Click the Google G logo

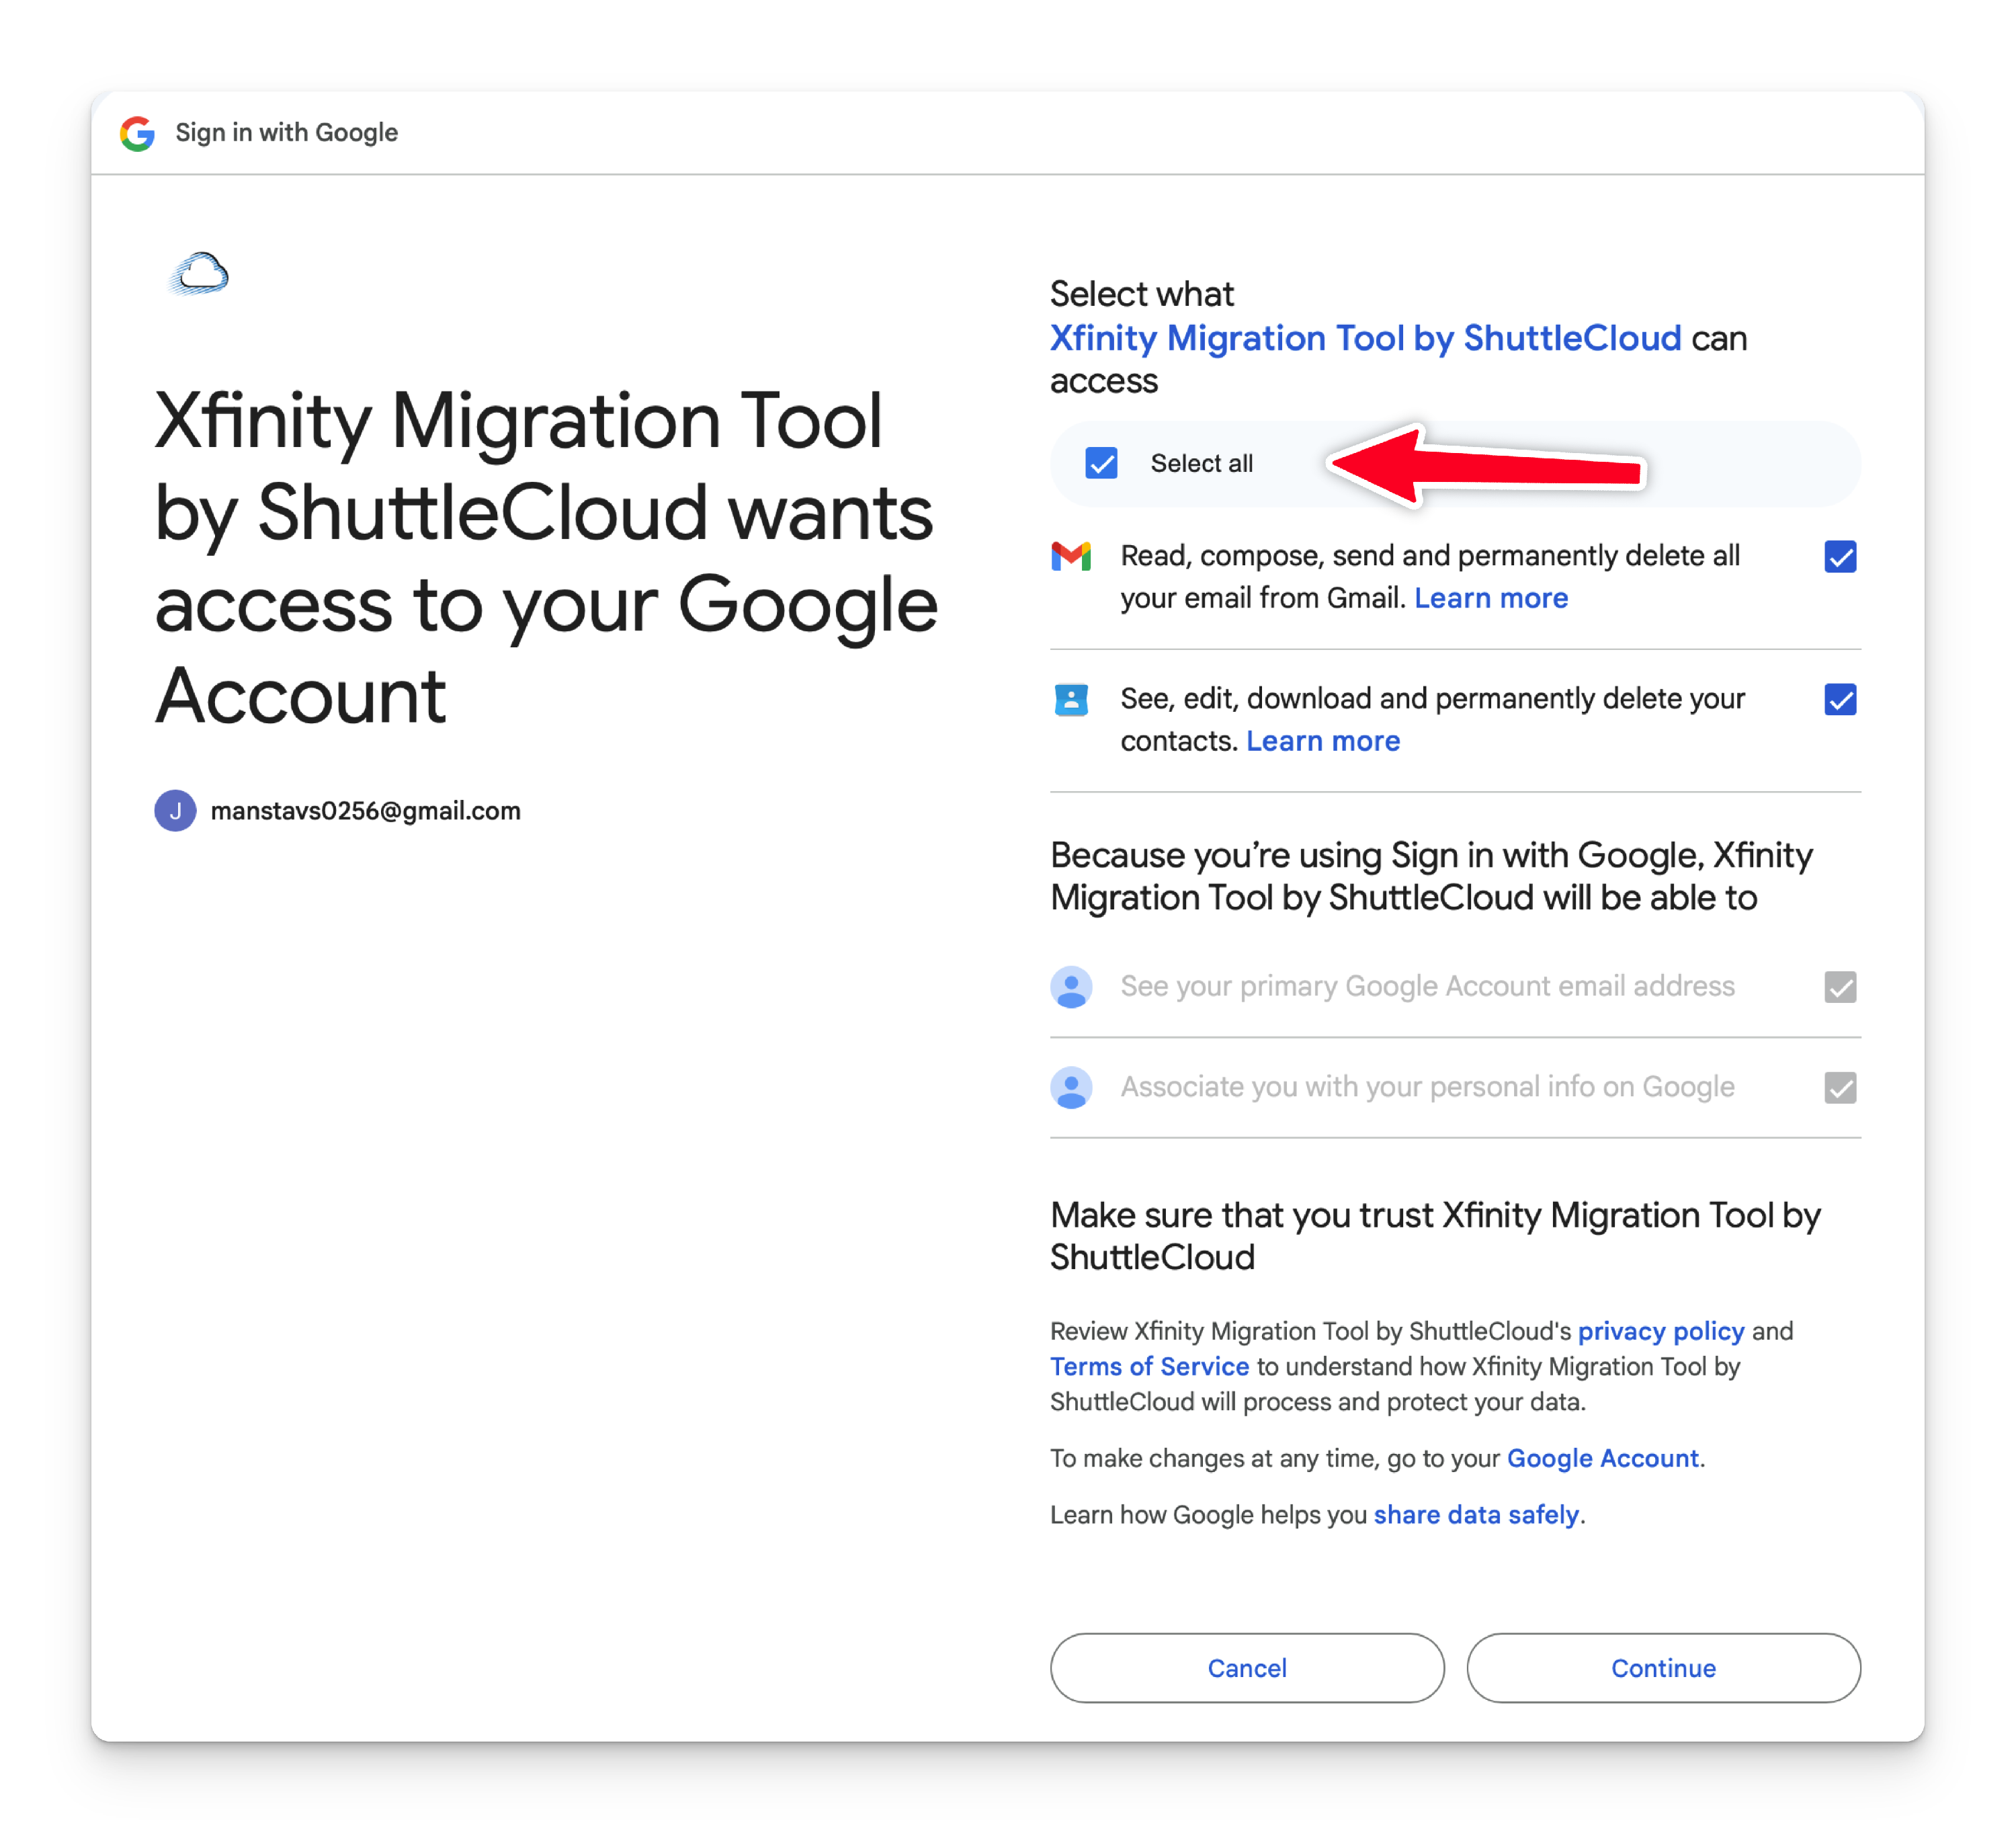click(137, 133)
